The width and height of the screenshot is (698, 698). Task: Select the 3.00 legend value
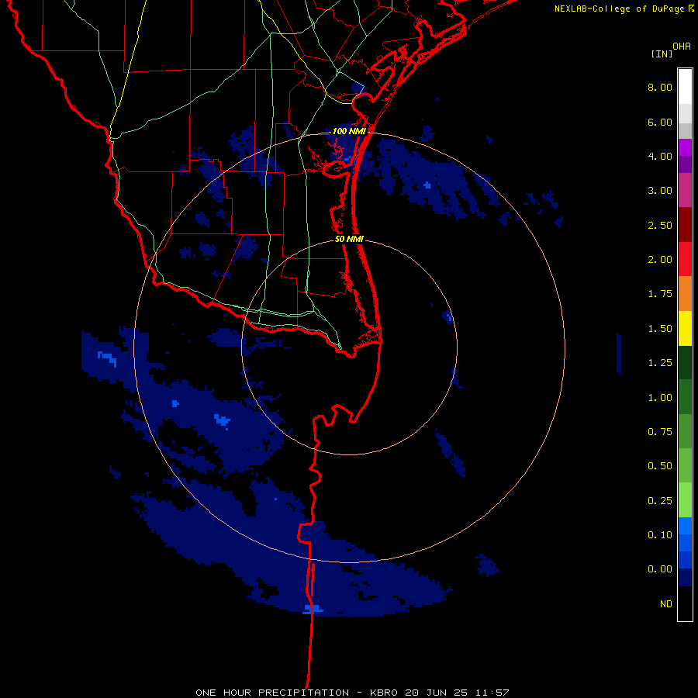pos(660,191)
